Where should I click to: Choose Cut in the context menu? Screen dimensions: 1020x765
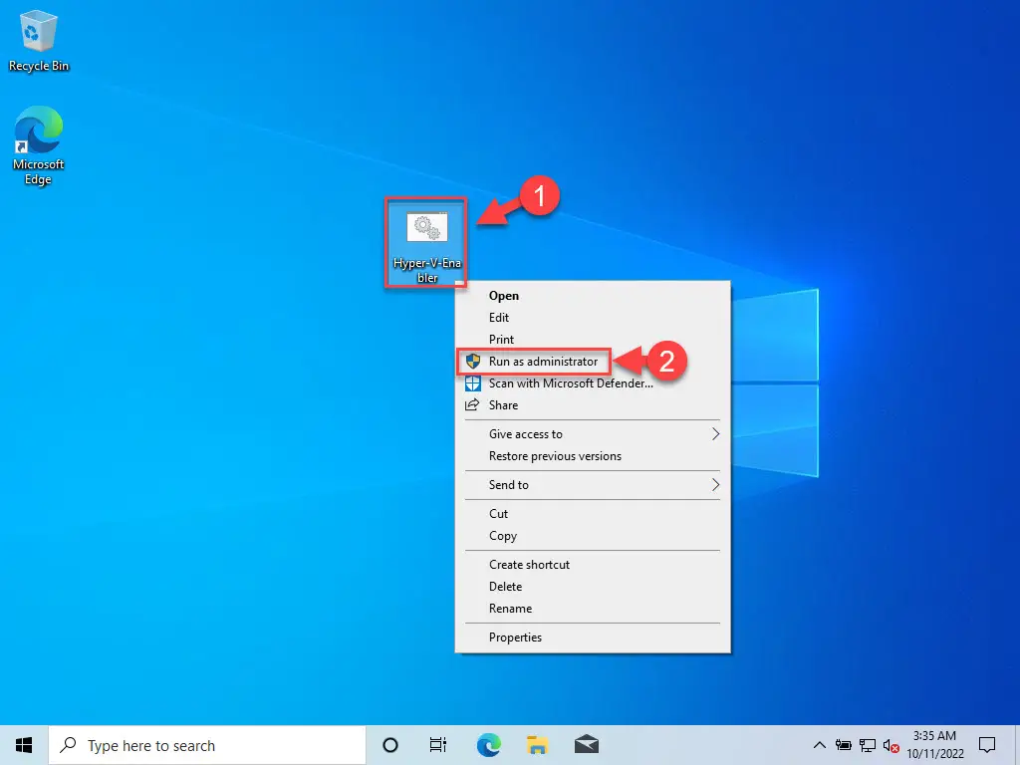click(x=593, y=513)
